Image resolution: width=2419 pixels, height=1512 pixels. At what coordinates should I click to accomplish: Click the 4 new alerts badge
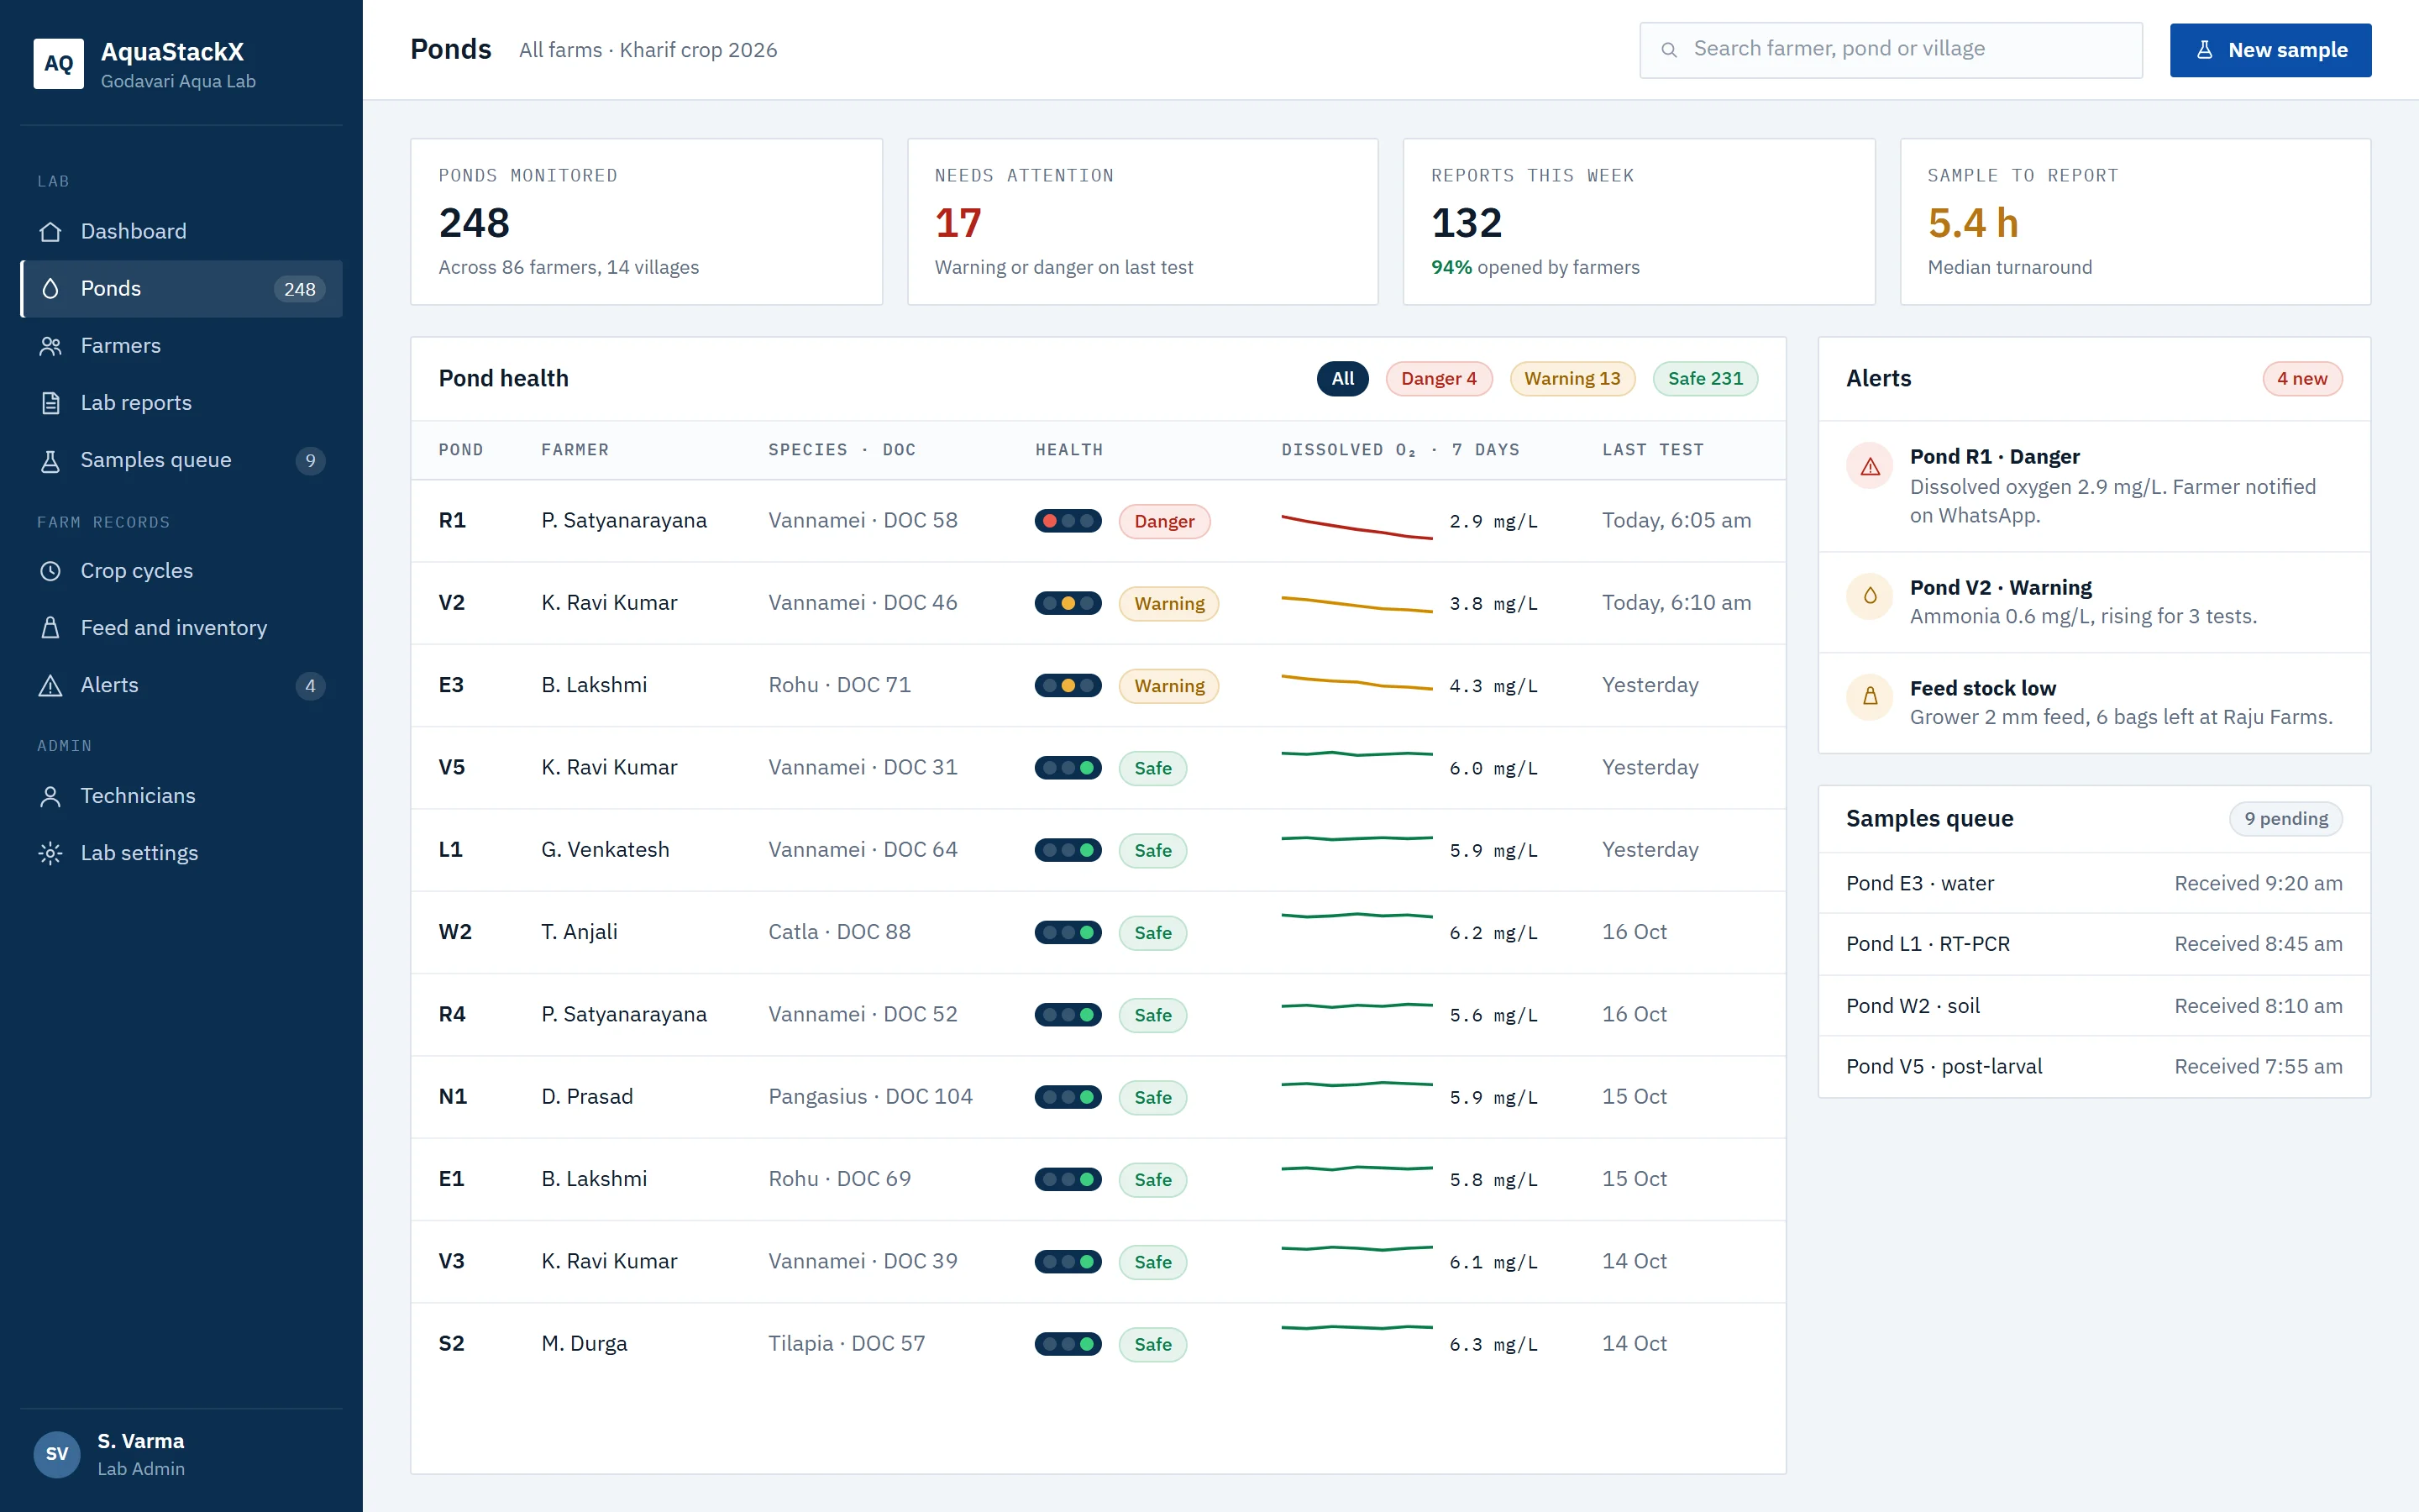[2301, 379]
